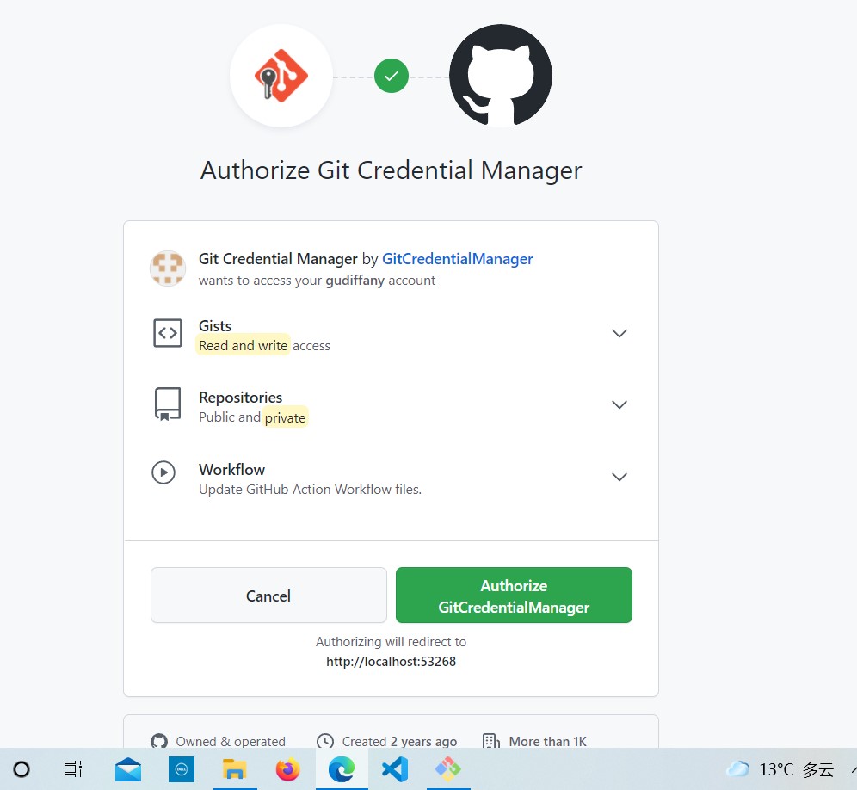Expand the Gists permission details

click(x=620, y=333)
